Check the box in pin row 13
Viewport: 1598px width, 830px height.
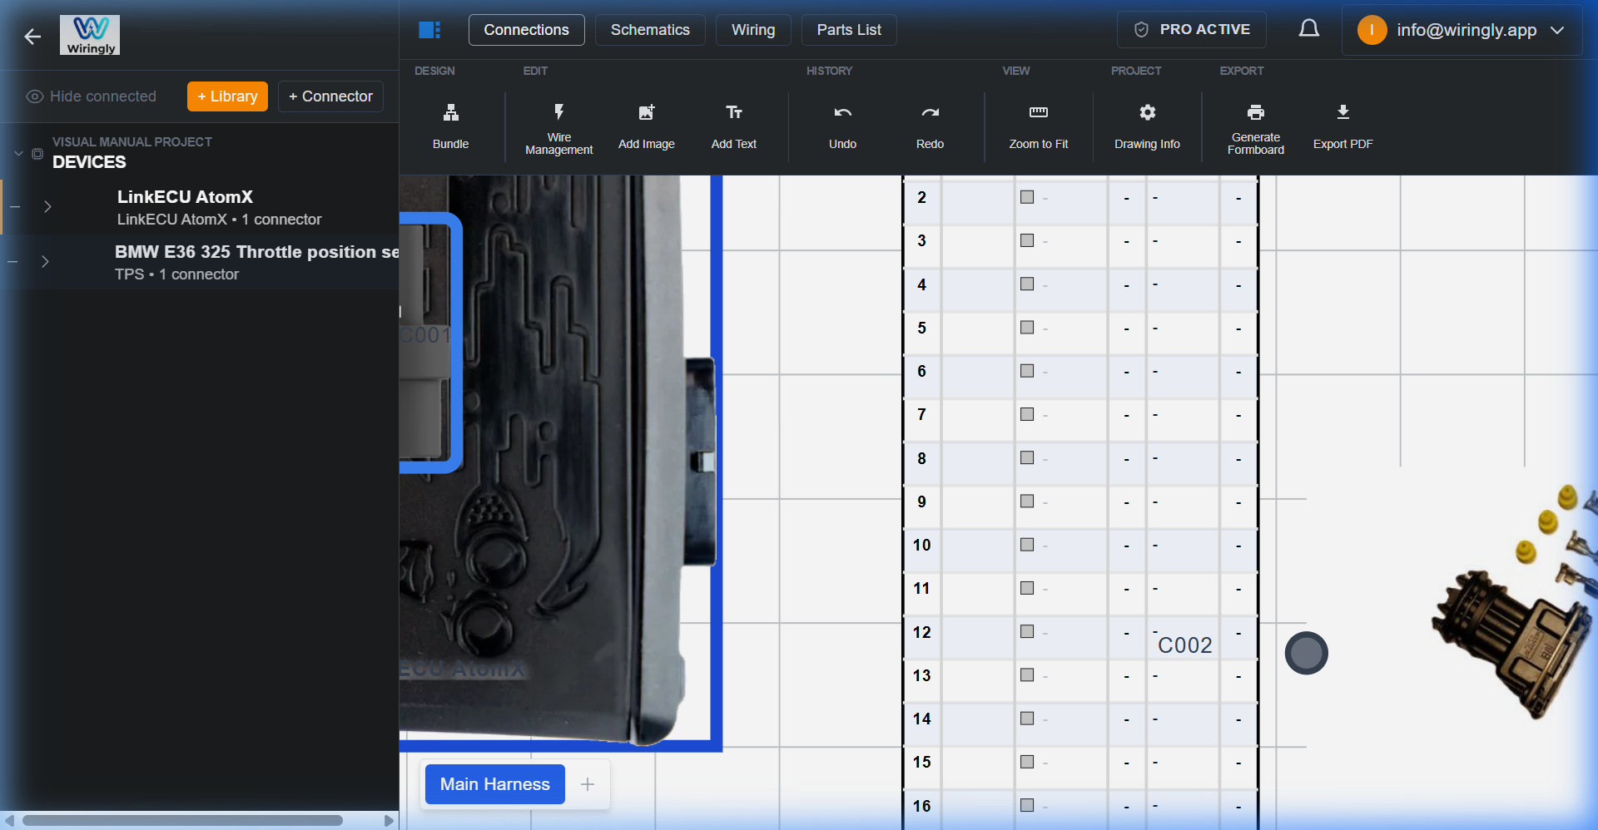[1027, 675]
